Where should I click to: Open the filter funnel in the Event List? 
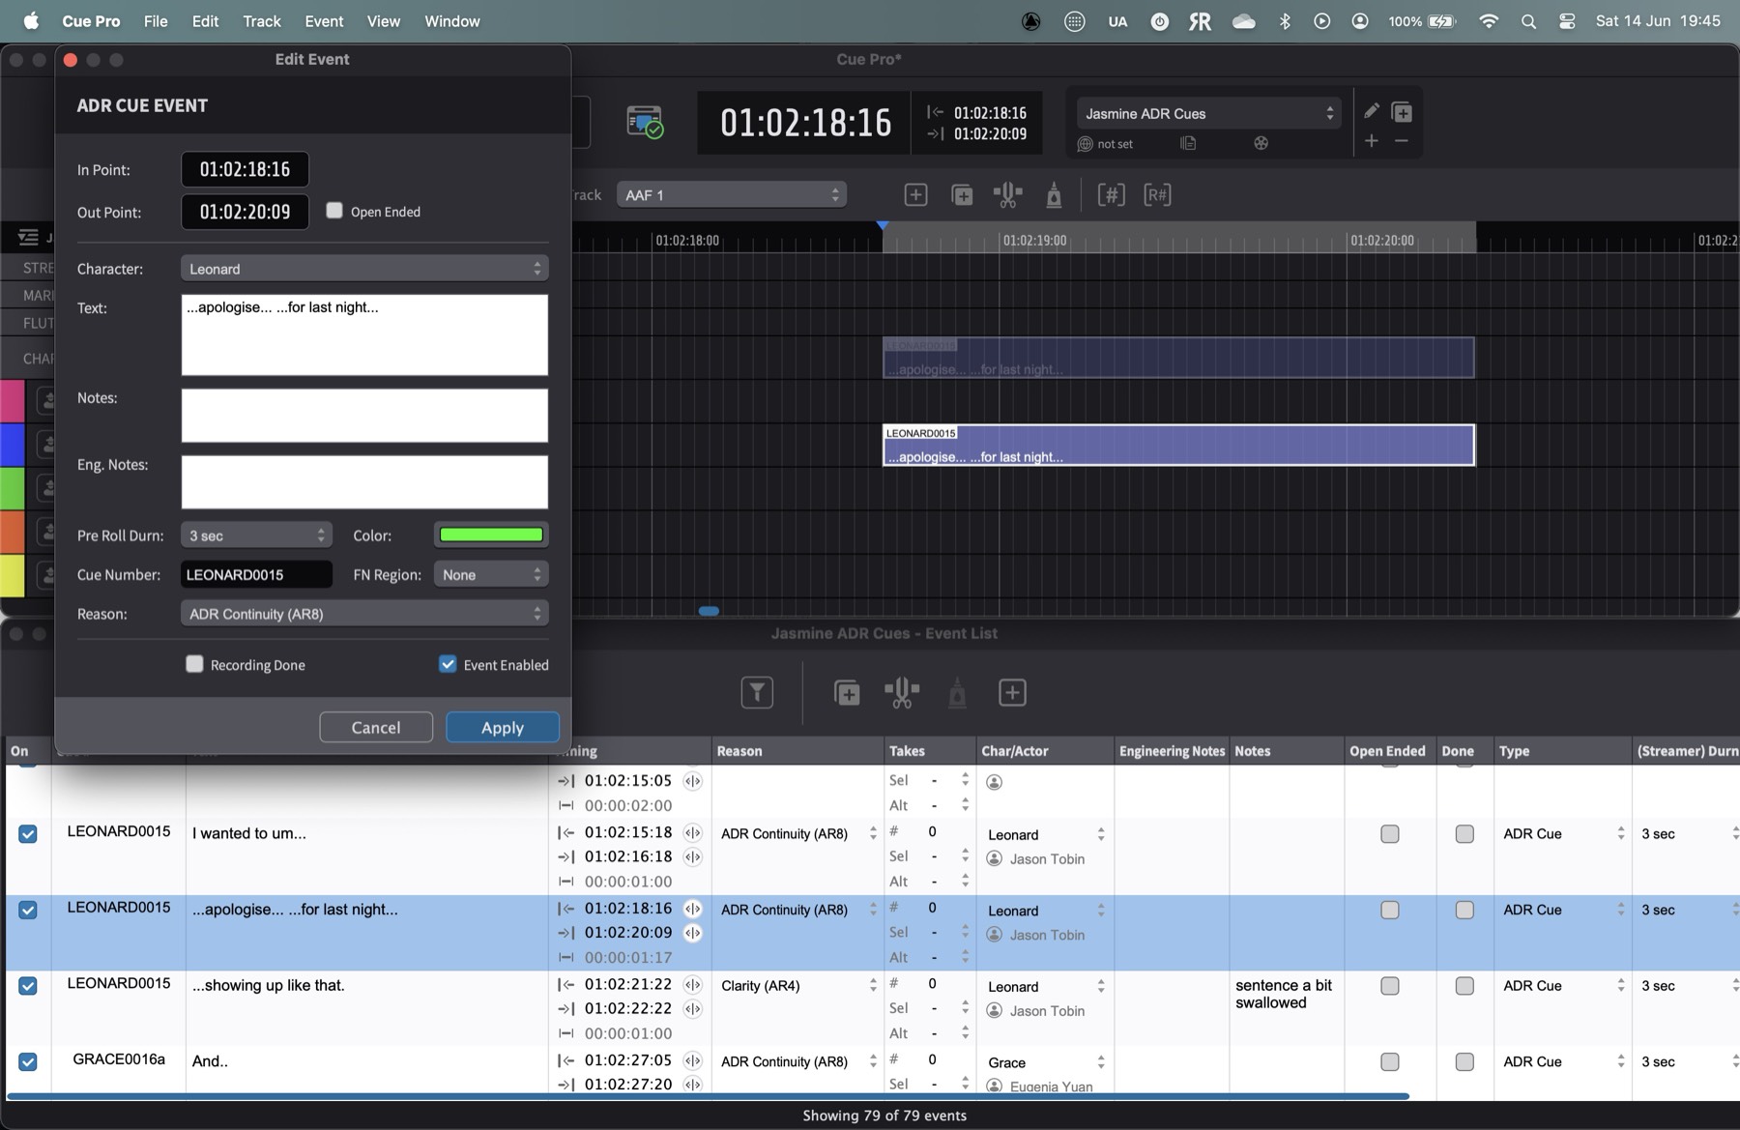tap(757, 692)
